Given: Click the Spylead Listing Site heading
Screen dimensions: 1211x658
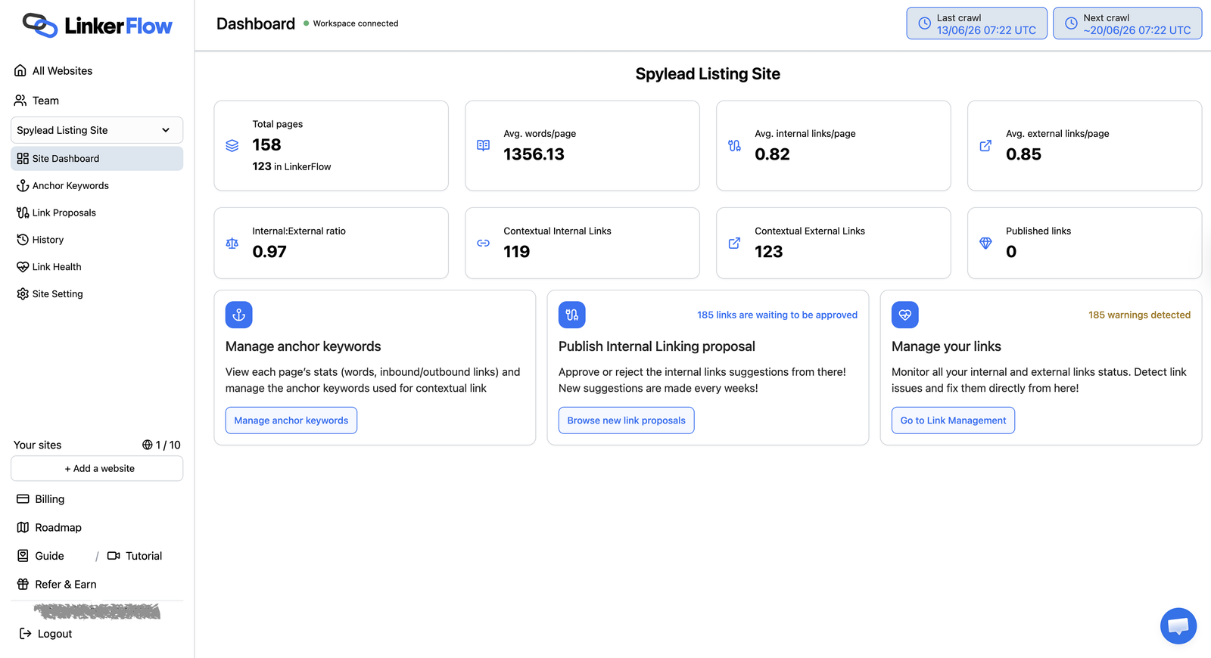Looking at the screenshot, I should [x=708, y=74].
